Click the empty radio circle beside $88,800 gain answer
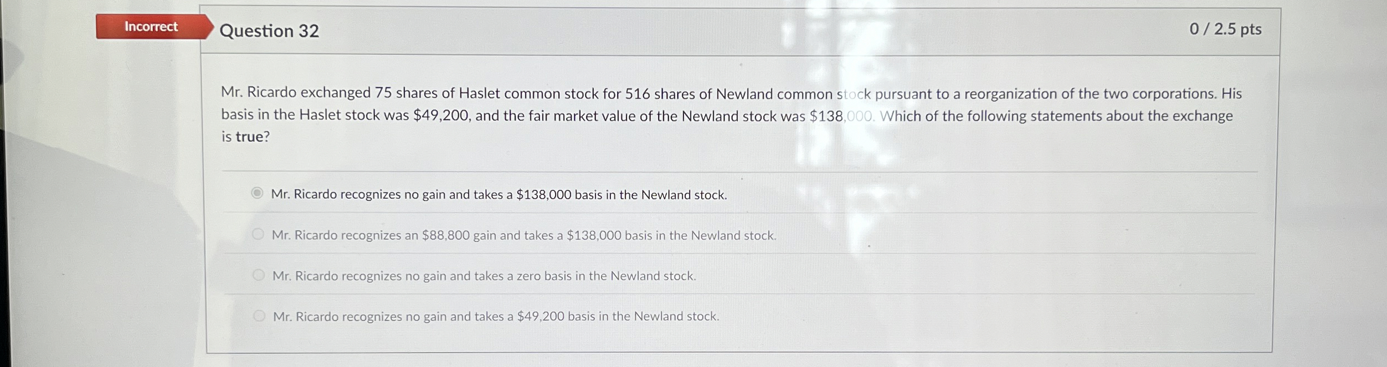The height and width of the screenshot is (367, 1387). (259, 234)
